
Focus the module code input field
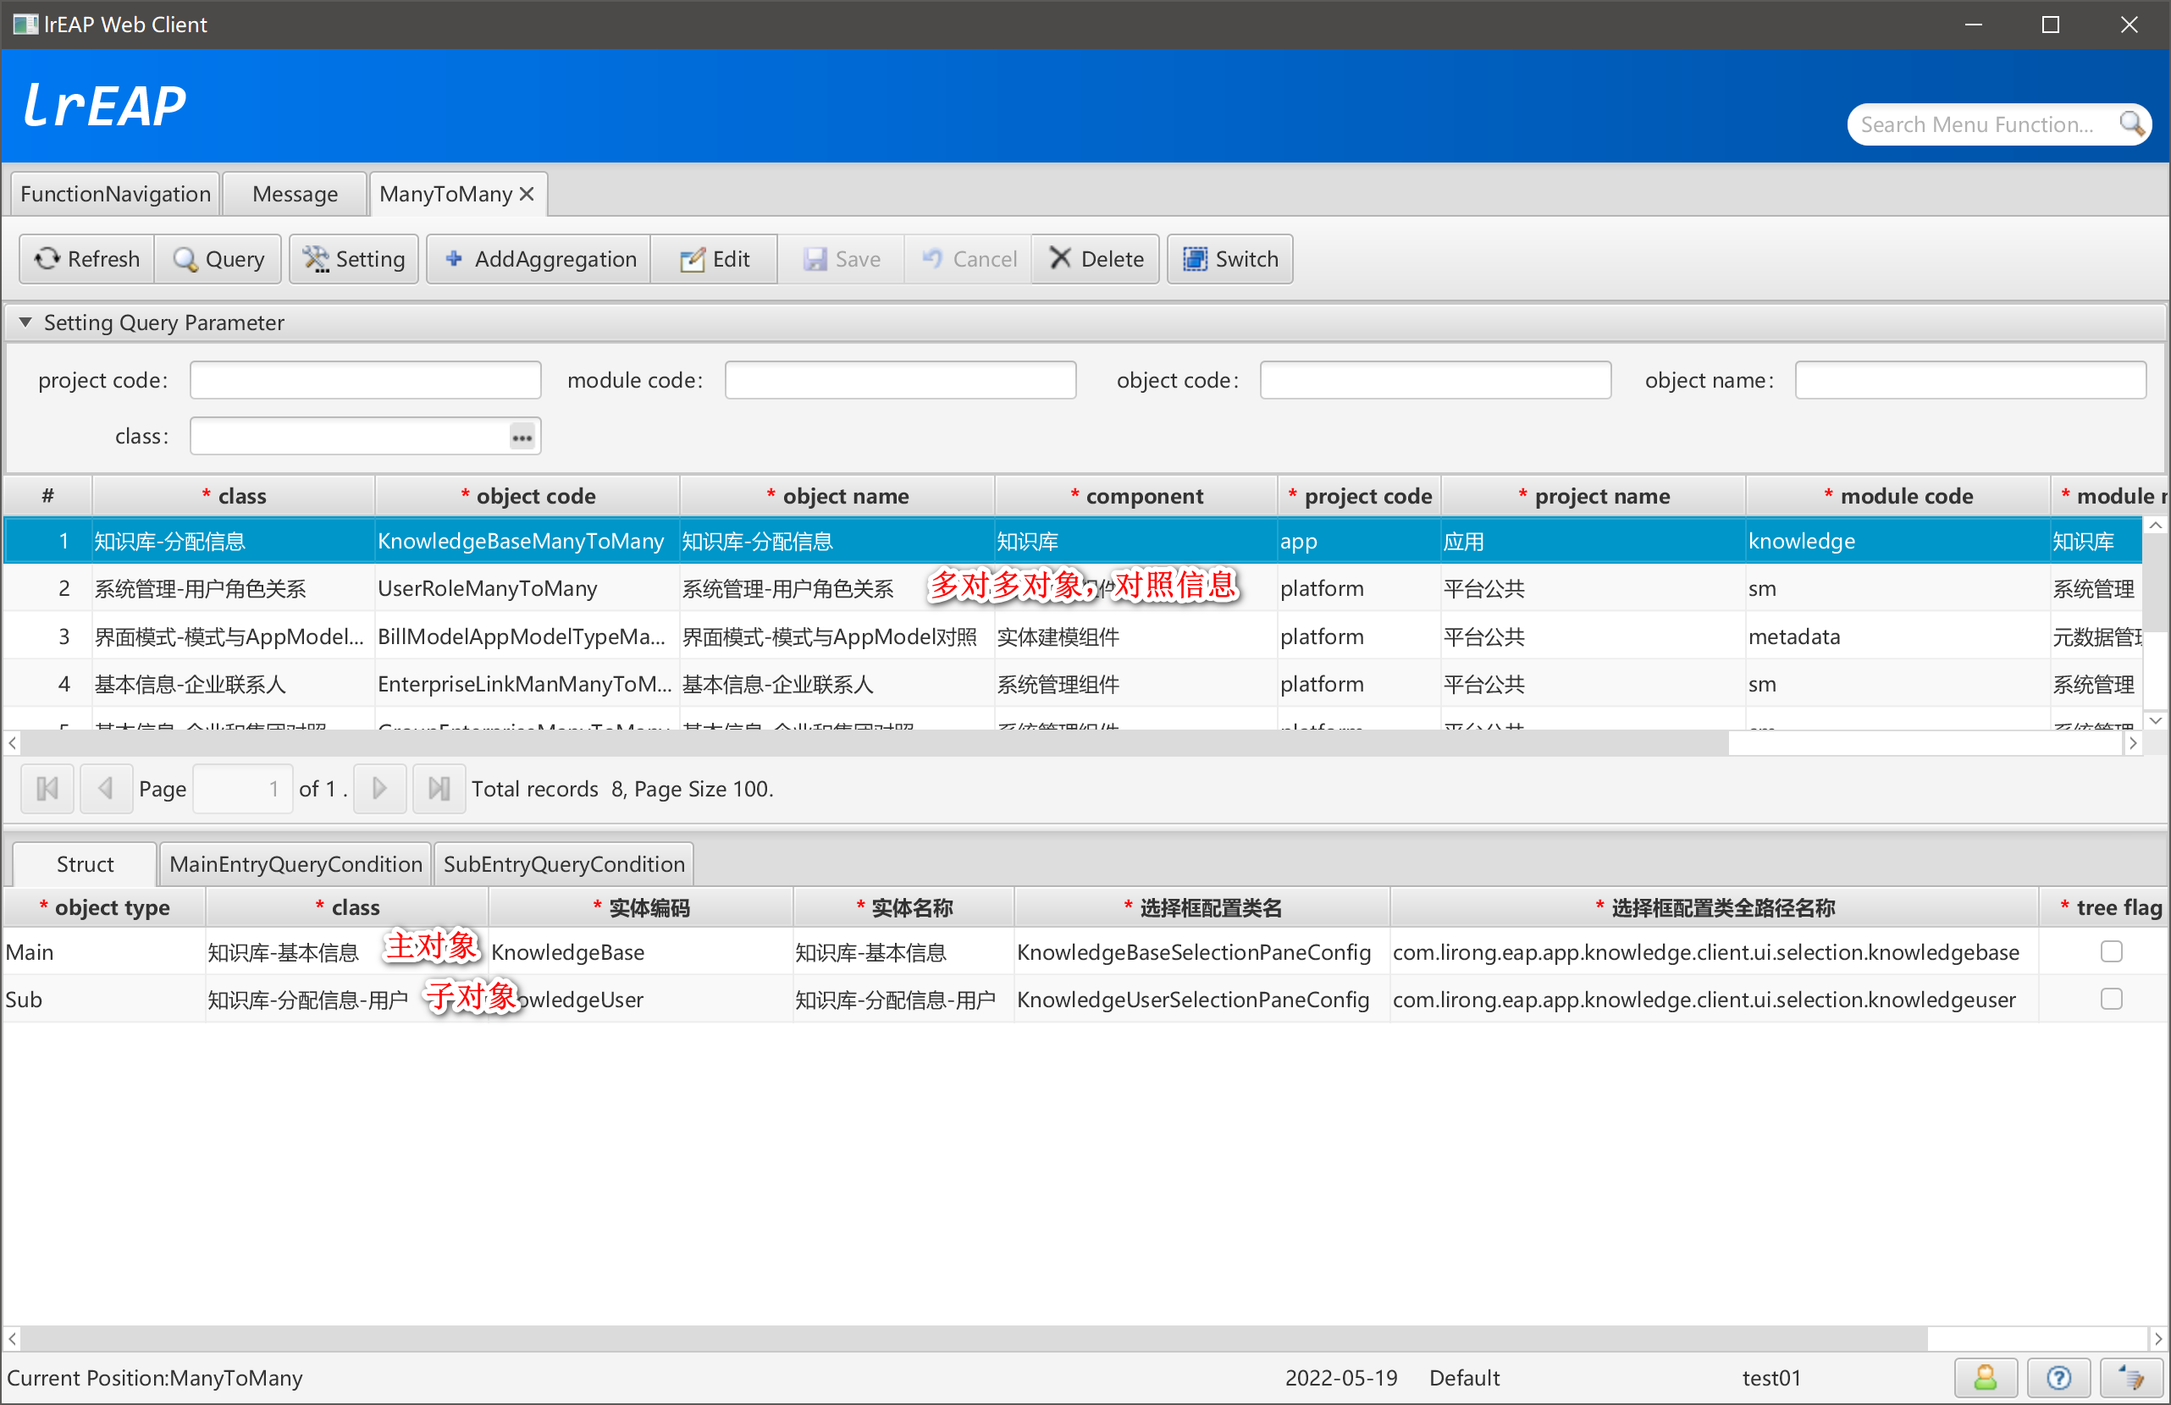click(x=900, y=379)
